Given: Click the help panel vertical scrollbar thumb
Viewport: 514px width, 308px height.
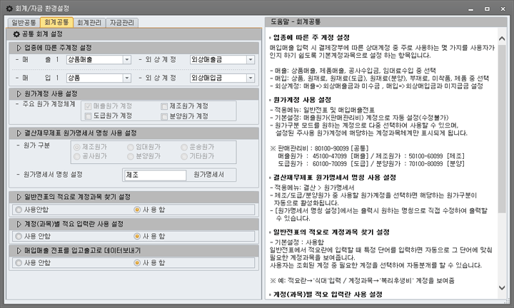Looking at the screenshot, I should click(502, 128).
